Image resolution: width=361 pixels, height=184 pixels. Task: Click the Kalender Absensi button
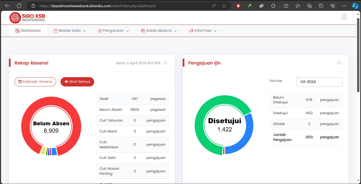[x=35, y=82]
